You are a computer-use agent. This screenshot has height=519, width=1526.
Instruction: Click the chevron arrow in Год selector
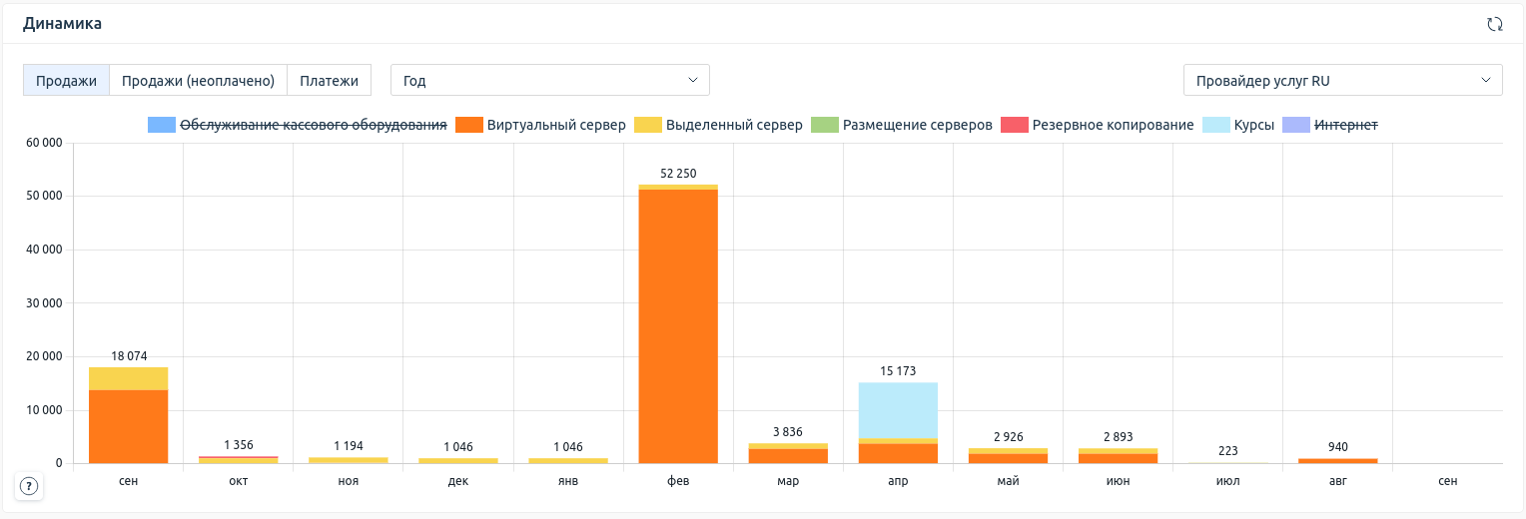693,80
